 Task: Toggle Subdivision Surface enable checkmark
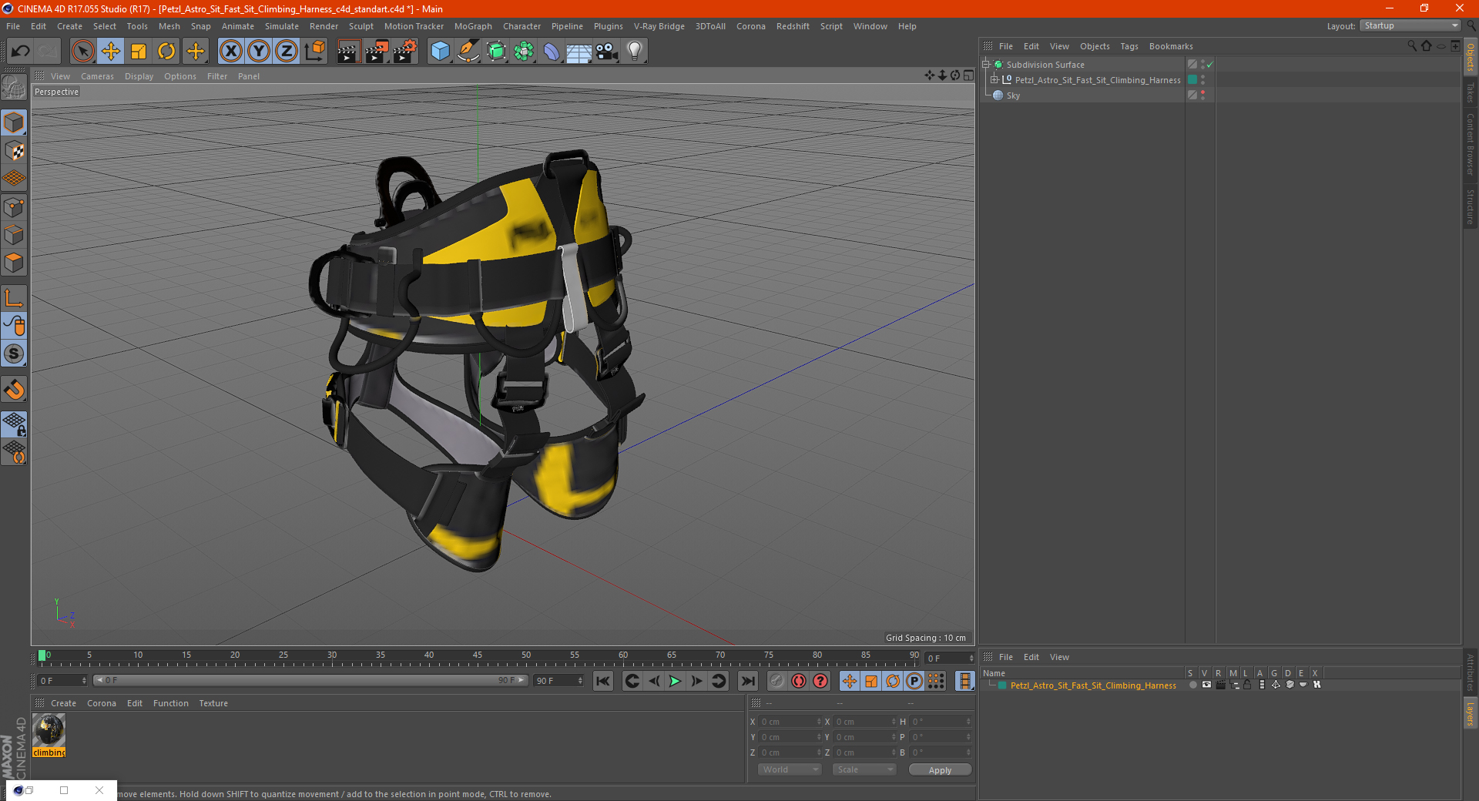tap(1209, 65)
